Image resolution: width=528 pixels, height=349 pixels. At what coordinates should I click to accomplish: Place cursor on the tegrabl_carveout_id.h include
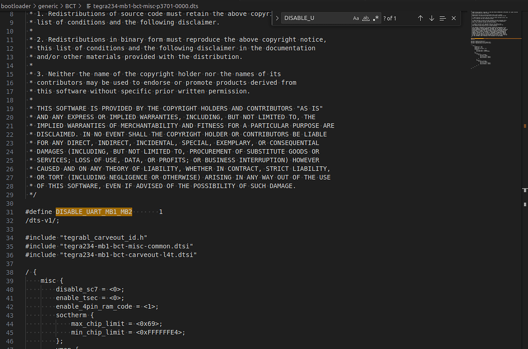103,237
